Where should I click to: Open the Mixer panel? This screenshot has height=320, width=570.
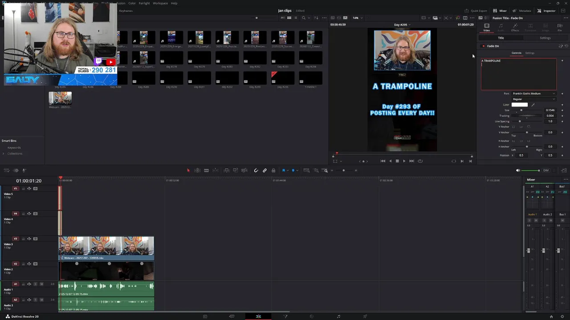pos(500,11)
